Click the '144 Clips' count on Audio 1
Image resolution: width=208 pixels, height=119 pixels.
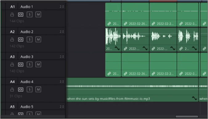tap(17, 21)
